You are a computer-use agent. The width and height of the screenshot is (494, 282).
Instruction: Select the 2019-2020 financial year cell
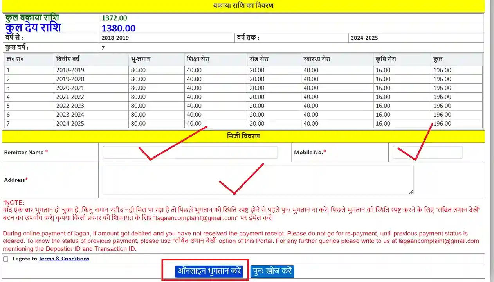(70, 79)
